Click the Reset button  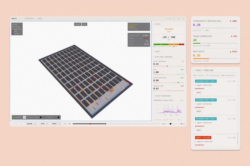[x=56, y=124]
